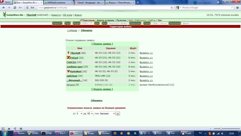The width and height of the screenshot is (241, 136).
Task: Open the Opera panel toggle icon in status bar
Action: [3, 129]
